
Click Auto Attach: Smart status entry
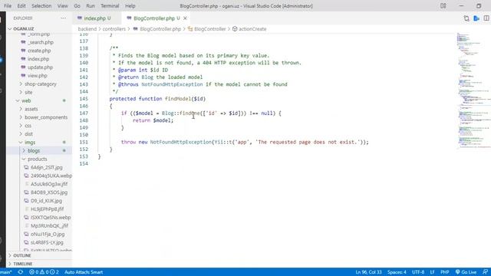[x=84, y=272]
